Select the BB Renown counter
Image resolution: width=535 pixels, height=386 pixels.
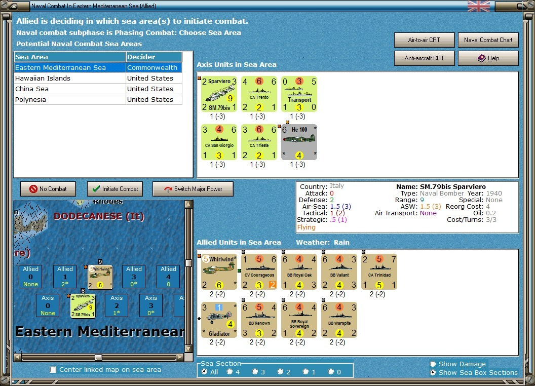click(259, 320)
